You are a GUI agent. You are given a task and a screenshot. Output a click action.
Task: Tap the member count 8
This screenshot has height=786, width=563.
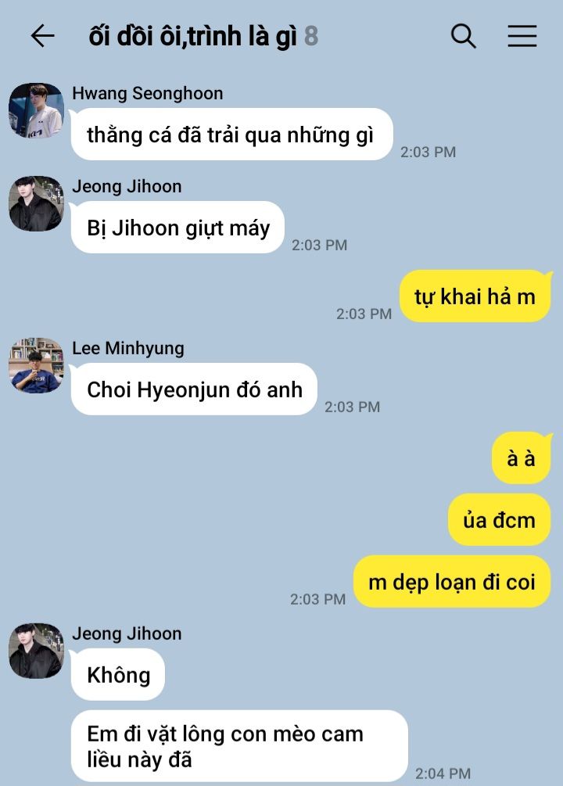(x=311, y=37)
